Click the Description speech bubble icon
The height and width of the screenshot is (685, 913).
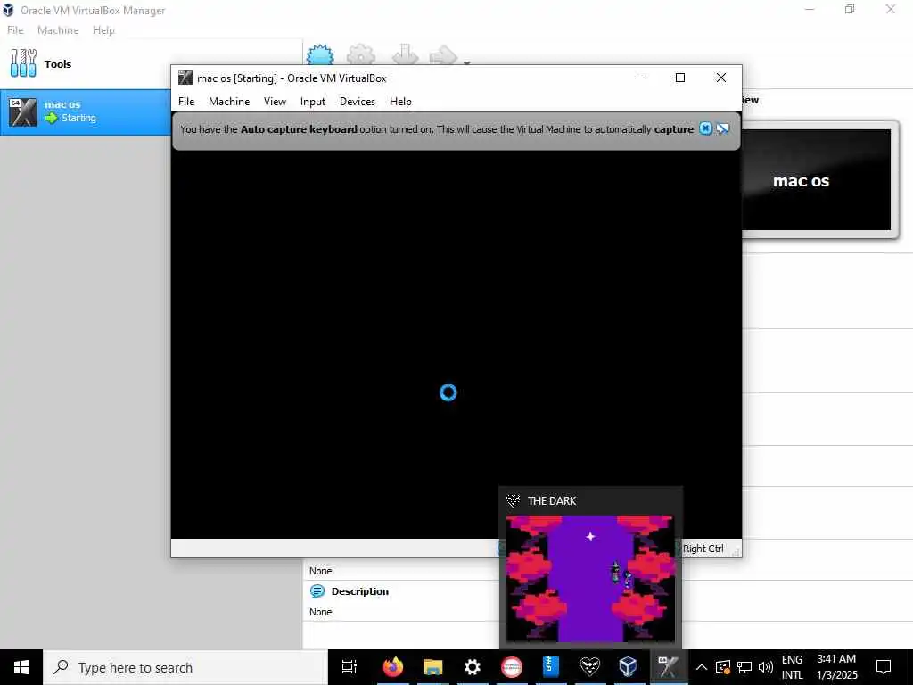coord(317,591)
